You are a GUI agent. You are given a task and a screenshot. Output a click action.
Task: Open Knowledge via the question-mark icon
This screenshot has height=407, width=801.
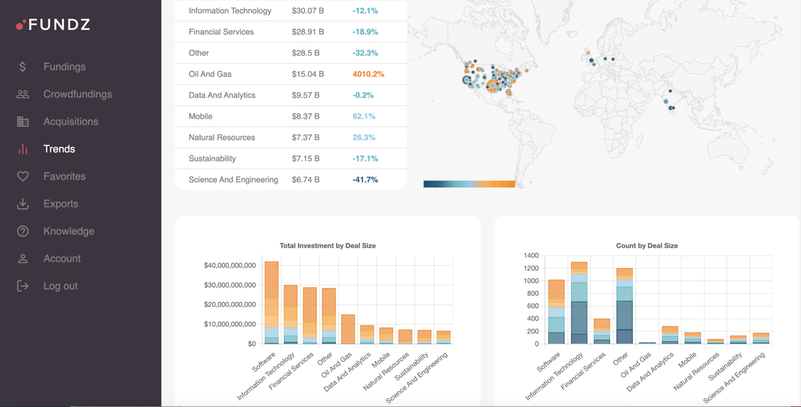[23, 230]
